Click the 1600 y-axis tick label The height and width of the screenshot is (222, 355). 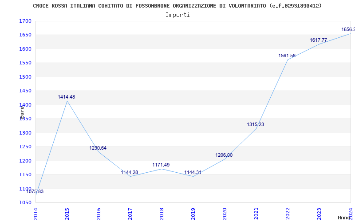tap(25, 49)
